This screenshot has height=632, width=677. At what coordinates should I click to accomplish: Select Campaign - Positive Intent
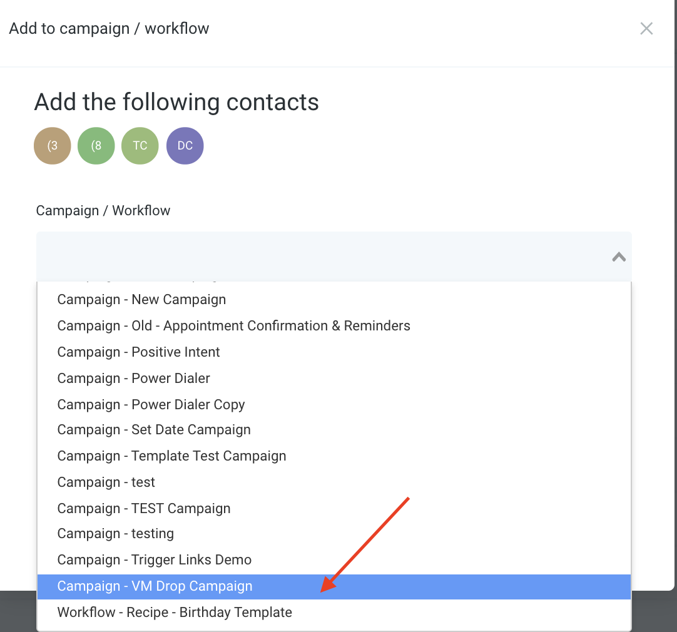click(x=333, y=352)
